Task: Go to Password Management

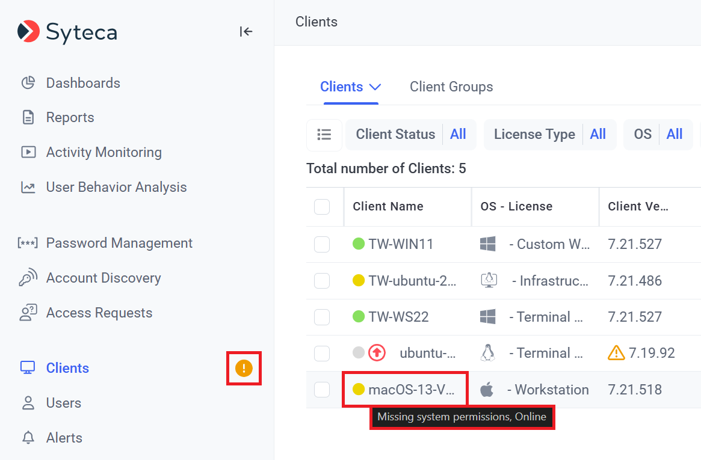Action: point(119,243)
